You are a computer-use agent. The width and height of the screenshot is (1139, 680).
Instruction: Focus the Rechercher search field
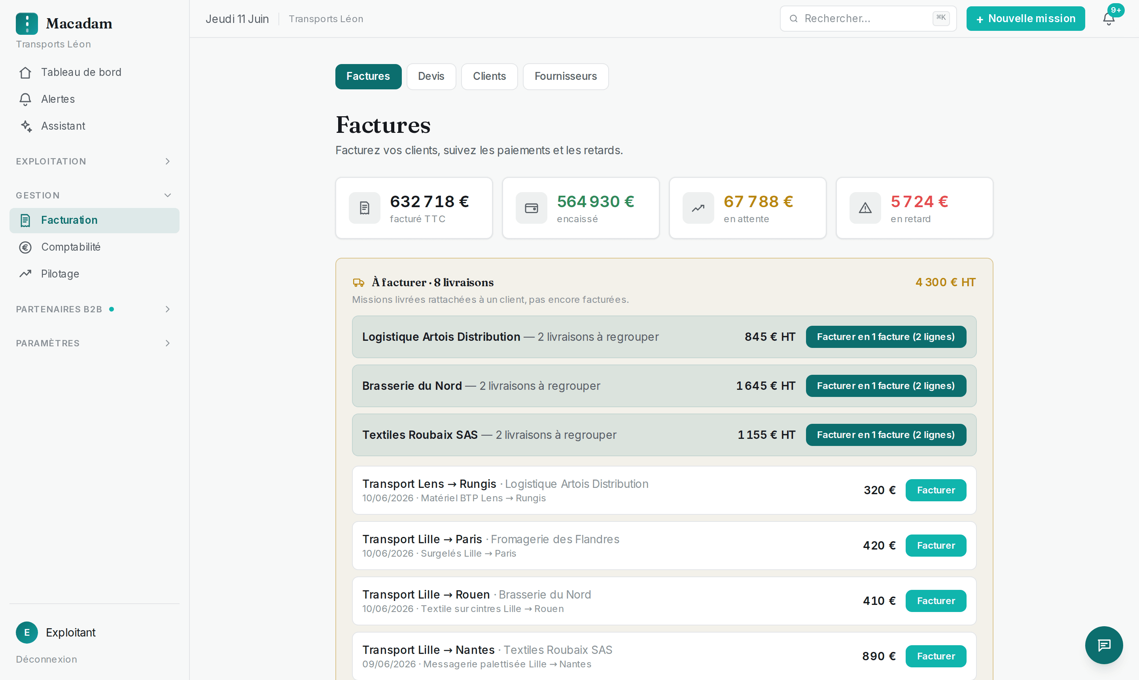868,19
